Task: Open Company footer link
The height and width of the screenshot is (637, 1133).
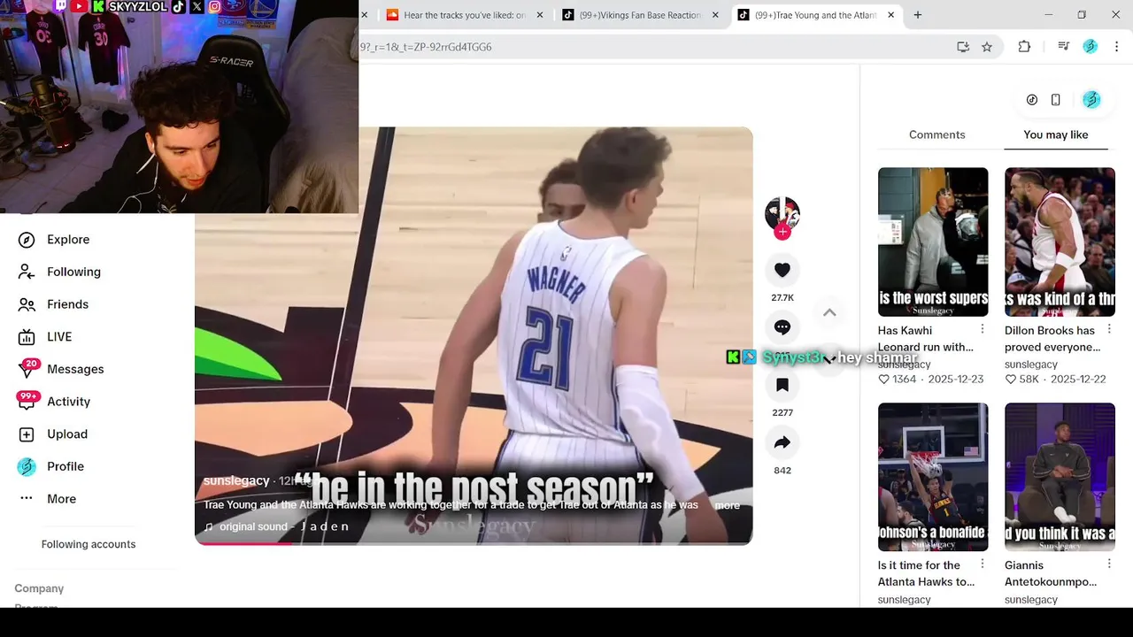Action: pyautogui.click(x=39, y=588)
